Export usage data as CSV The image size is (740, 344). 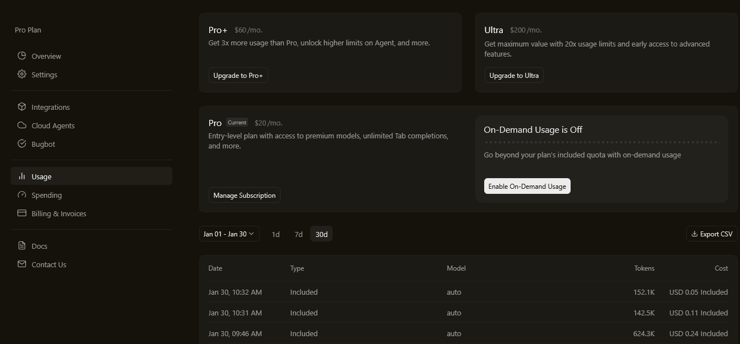tap(711, 234)
